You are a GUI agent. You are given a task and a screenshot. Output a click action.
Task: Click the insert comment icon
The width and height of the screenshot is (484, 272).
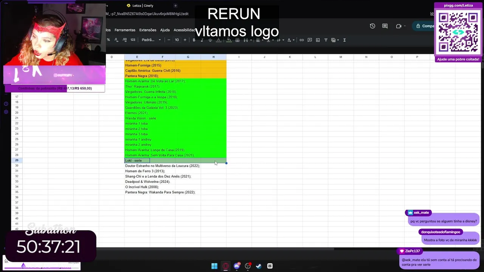click(310, 40)
